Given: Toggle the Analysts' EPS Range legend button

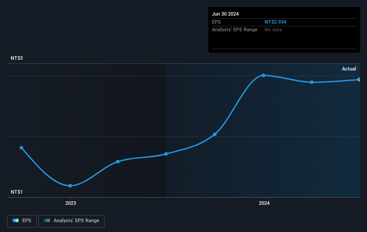Looking at the screenshot, I should coord(72,221).
